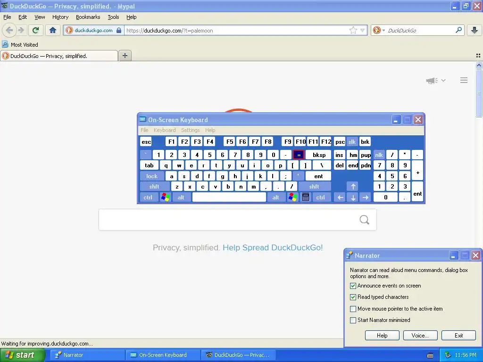Switch to Narrator taskbar button
The width and height of the screenshot is (483, 362).
86,355
